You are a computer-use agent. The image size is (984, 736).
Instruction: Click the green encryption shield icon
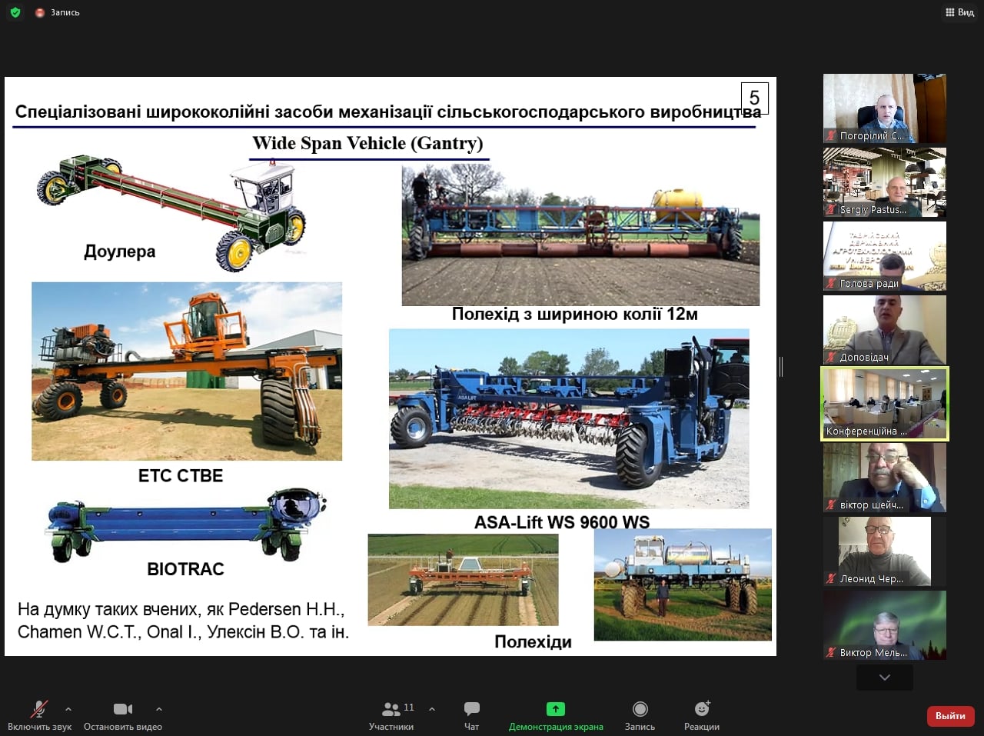coord(15,12)
